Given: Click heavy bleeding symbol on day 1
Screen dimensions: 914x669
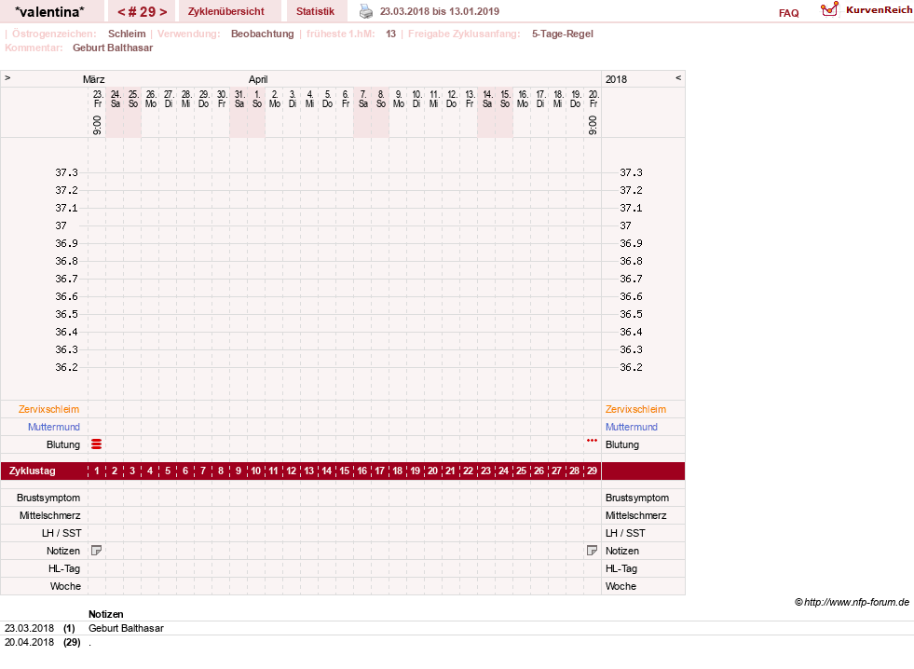Looking at the screenshot, I should (97, 444).
